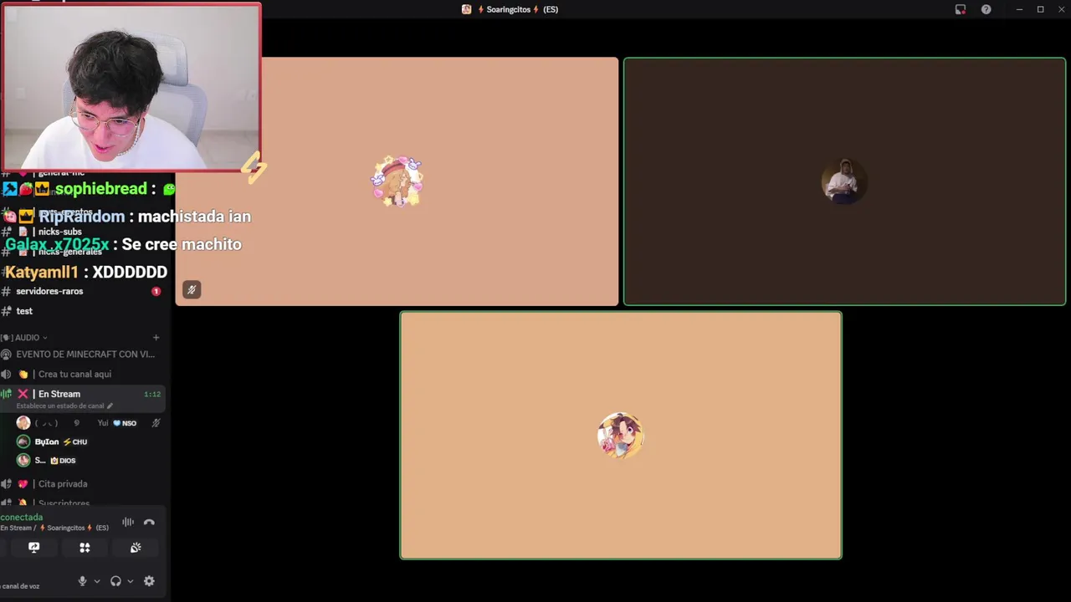
Task: Click the stage icon beside EVENTO DE MINECRAFT
Action: (x=6, y=355)
